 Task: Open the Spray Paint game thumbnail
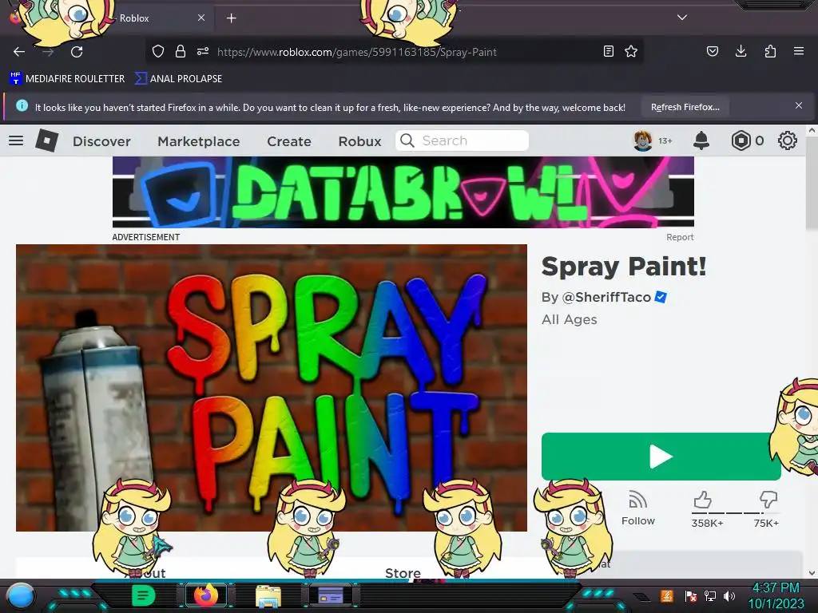point(272,388)
